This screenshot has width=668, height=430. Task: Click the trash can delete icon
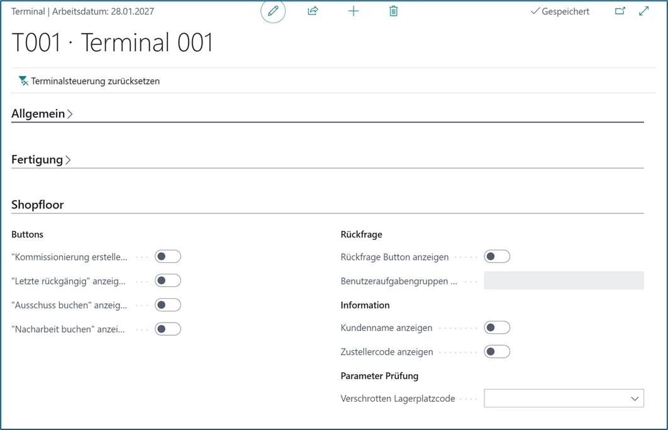coord(393,11)
